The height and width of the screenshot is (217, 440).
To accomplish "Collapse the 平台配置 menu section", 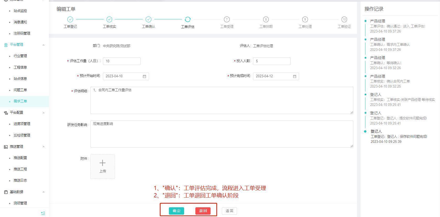I will pos(43,113).
